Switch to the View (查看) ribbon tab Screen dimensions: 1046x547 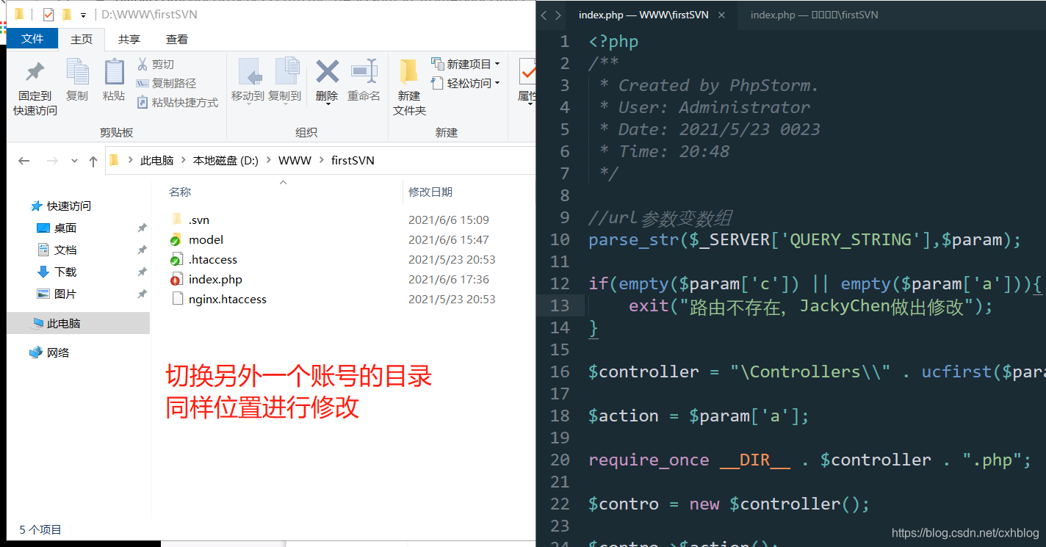[177, 39]
